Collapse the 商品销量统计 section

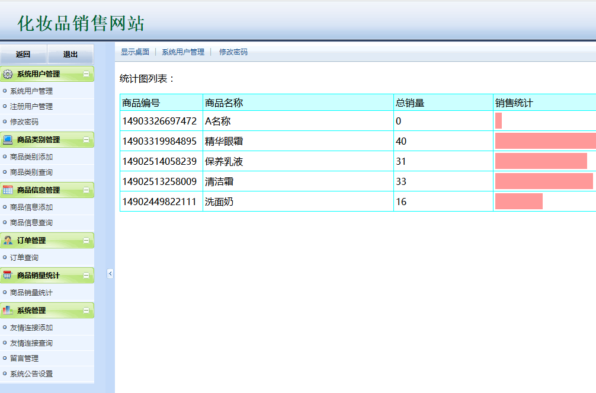point(86,275)
